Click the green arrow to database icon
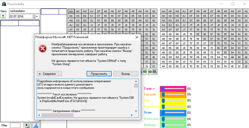Viewport: 249px width, 128px height. click(x=153, y=72)
